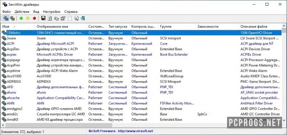Image resolution: width=287 pixels, height=135 pixels.
Task: Open the Вид menu
Action: point(36,12)
